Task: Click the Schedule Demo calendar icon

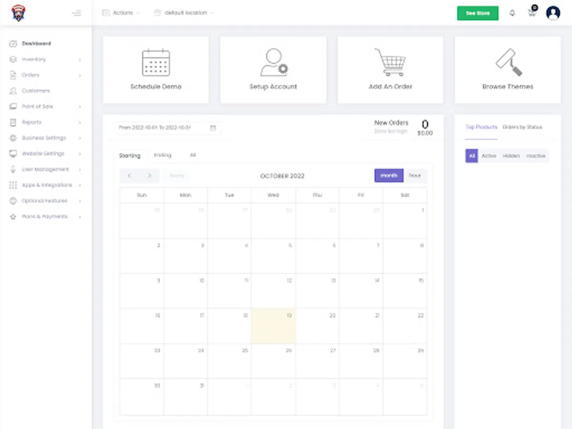Action: click(156, 62)
